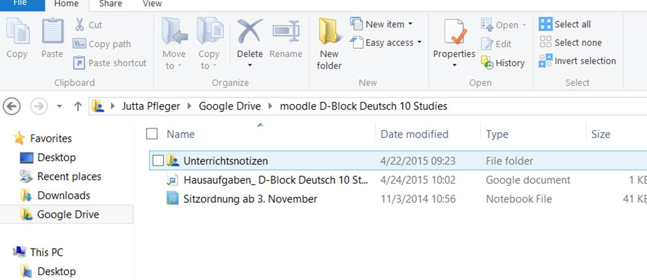
Task: Click the Delete icon in the ribbon
Action: point(249,32)
